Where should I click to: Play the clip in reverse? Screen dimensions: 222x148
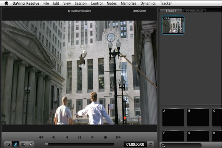point(67,137)
